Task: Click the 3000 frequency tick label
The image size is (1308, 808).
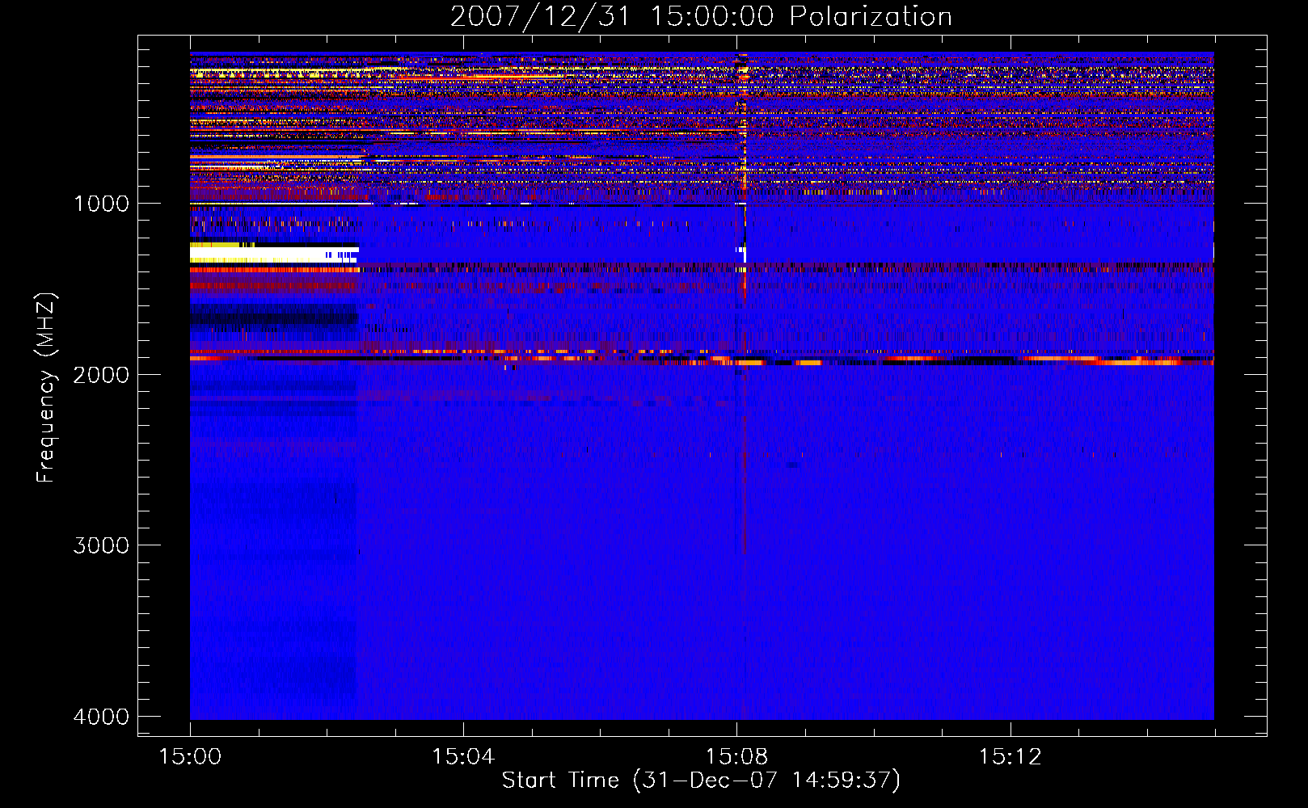Action: pos(101,545)
